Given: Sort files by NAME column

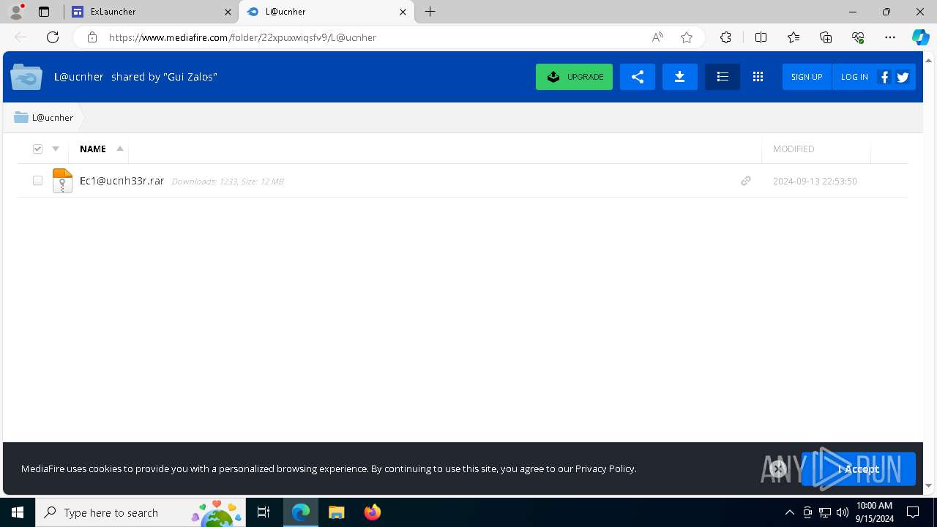Looking at the screenshot, I should (x=93, y=149).
